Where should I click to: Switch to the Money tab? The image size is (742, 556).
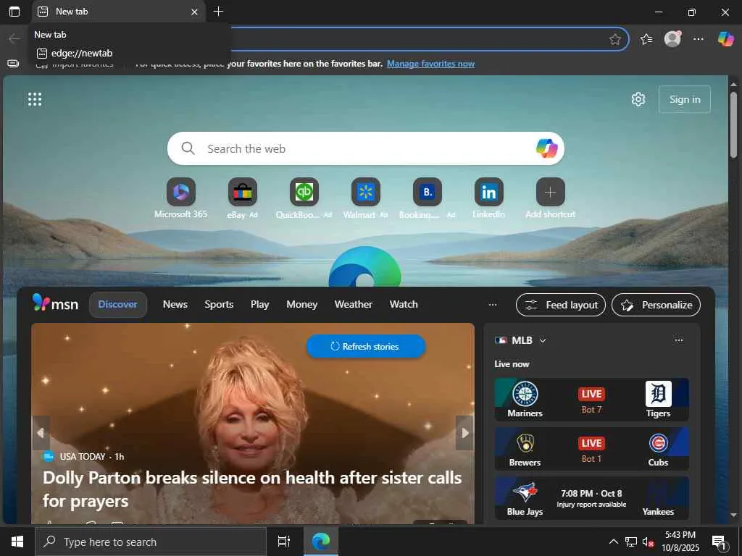tap(301, 305)
